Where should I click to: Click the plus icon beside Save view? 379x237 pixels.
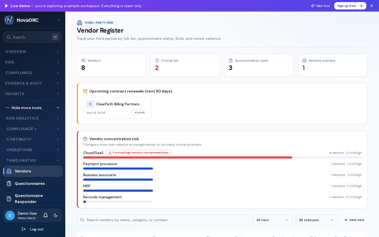click(346, 220)
